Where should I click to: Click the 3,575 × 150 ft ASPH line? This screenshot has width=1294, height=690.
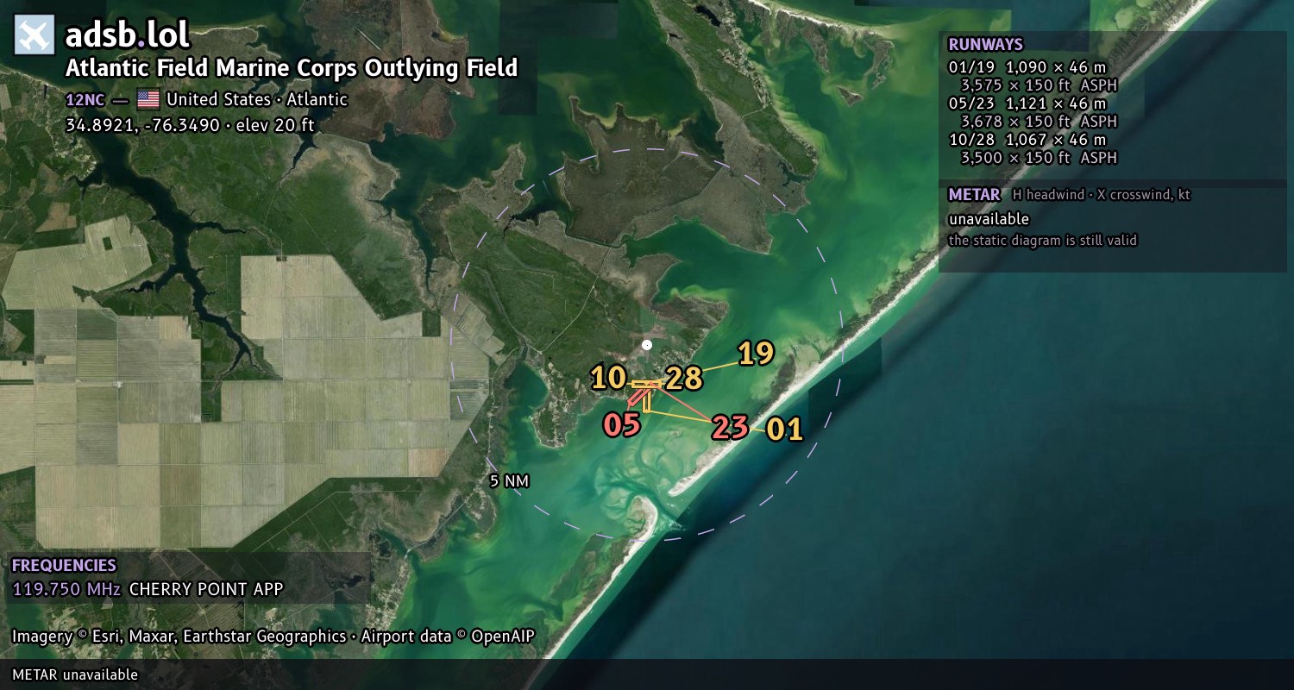coord(1039,85)
